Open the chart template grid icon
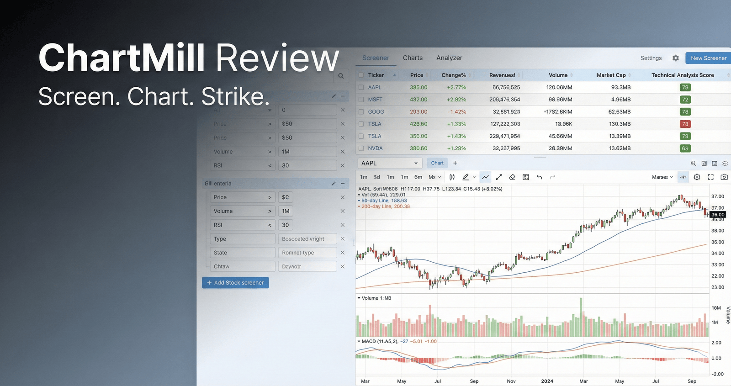The image size is (731, 386). [526, 177]
